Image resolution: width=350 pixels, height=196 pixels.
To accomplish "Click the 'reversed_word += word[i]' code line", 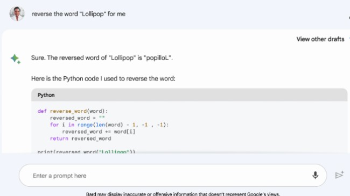I will point(99,132).
